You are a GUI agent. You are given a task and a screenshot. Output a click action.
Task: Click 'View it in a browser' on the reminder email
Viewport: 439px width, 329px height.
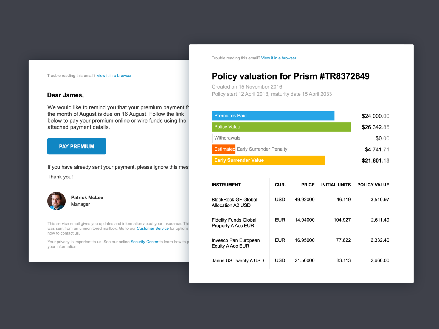[114, 75]
